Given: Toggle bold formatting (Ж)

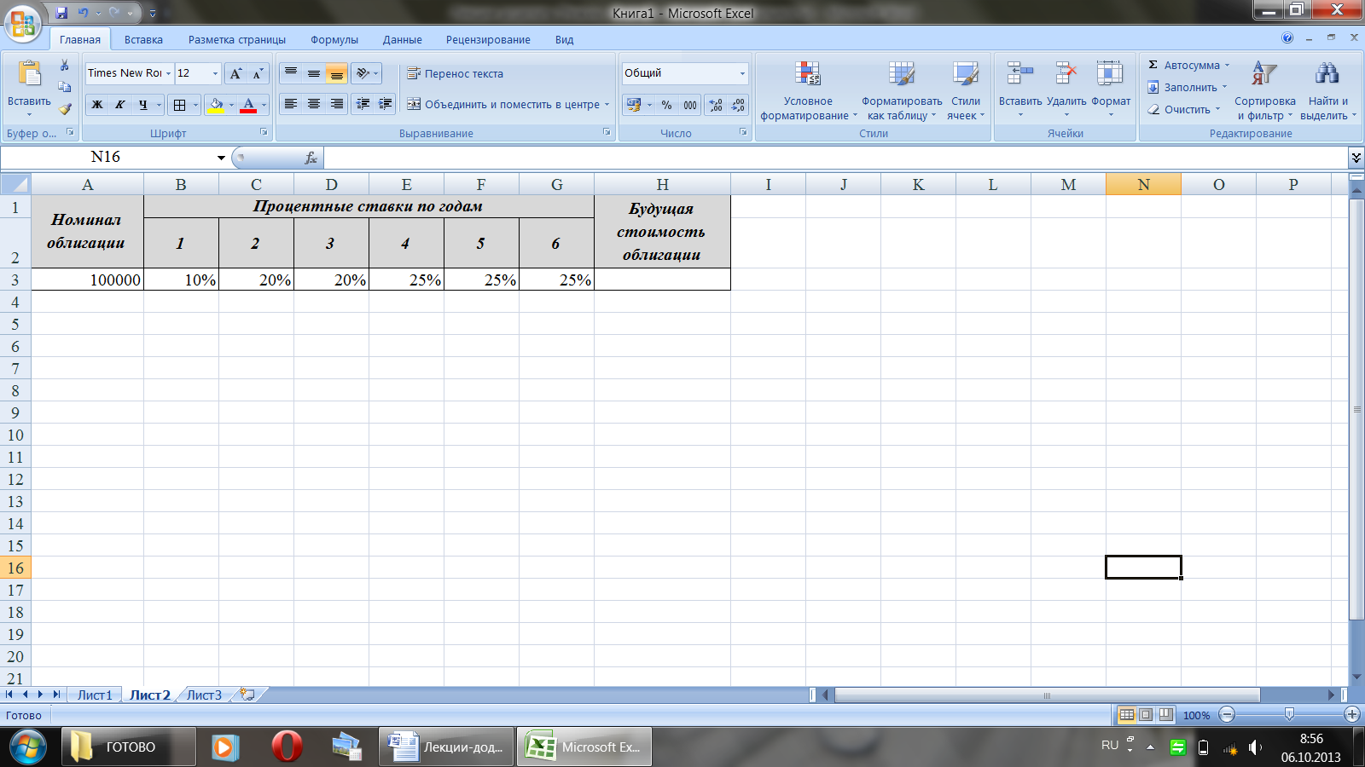Looking at the screenshot, I should coord(97,105).
